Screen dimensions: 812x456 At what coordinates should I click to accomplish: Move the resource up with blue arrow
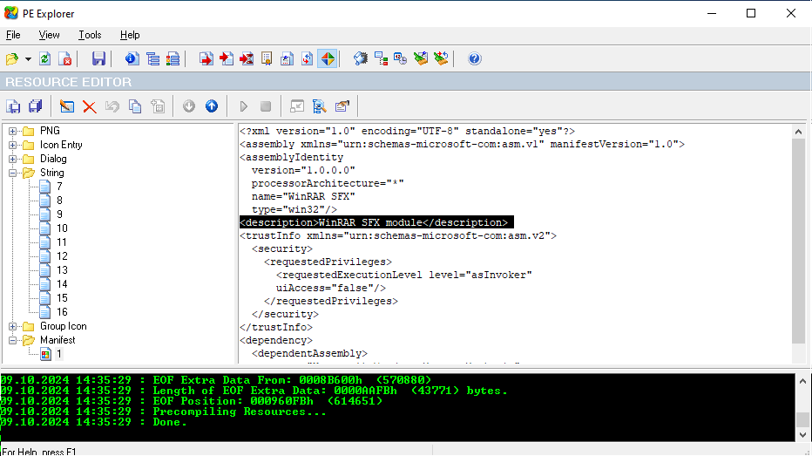point(212,106)
